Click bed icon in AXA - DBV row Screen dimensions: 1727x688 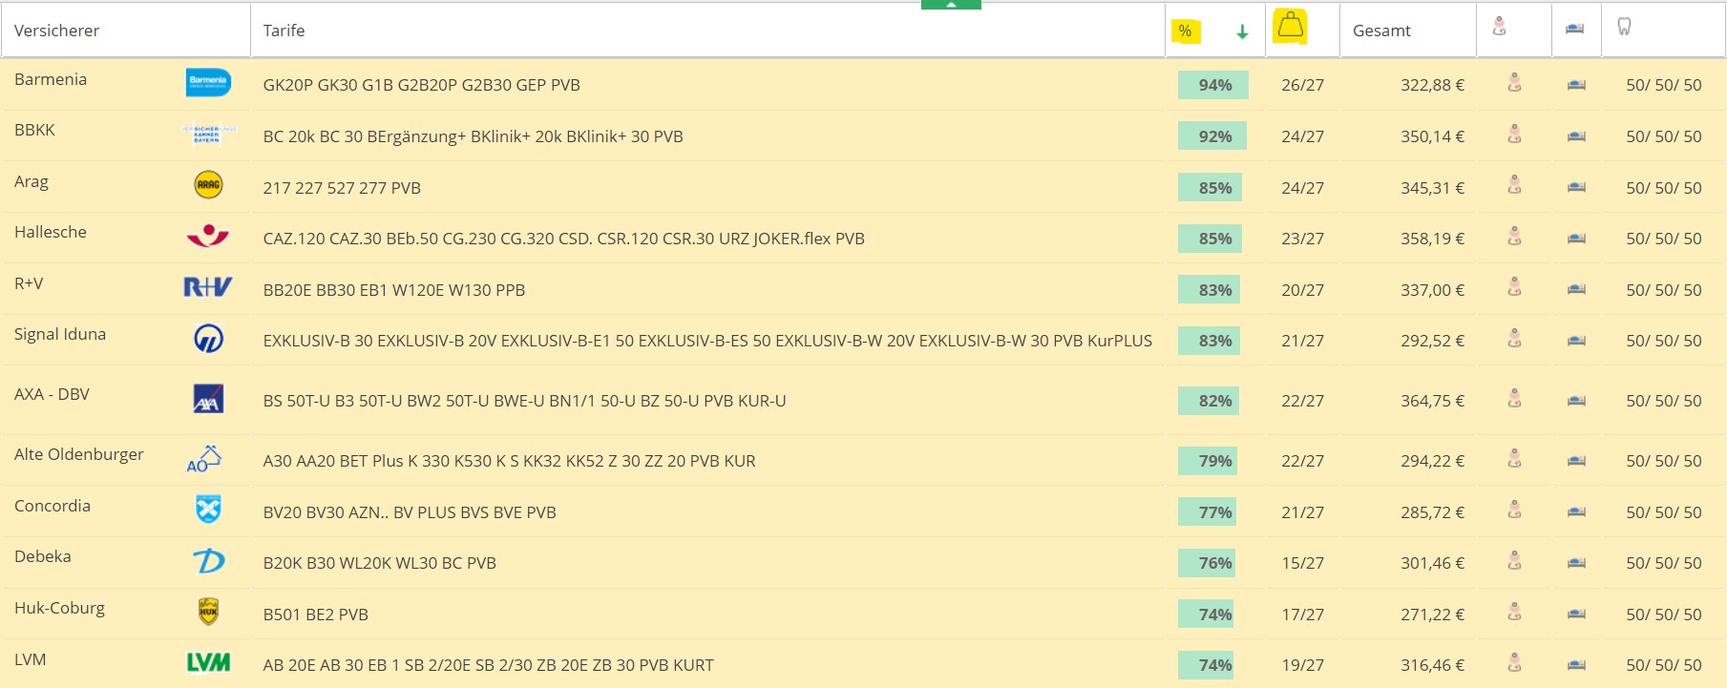click(1576, 400)
